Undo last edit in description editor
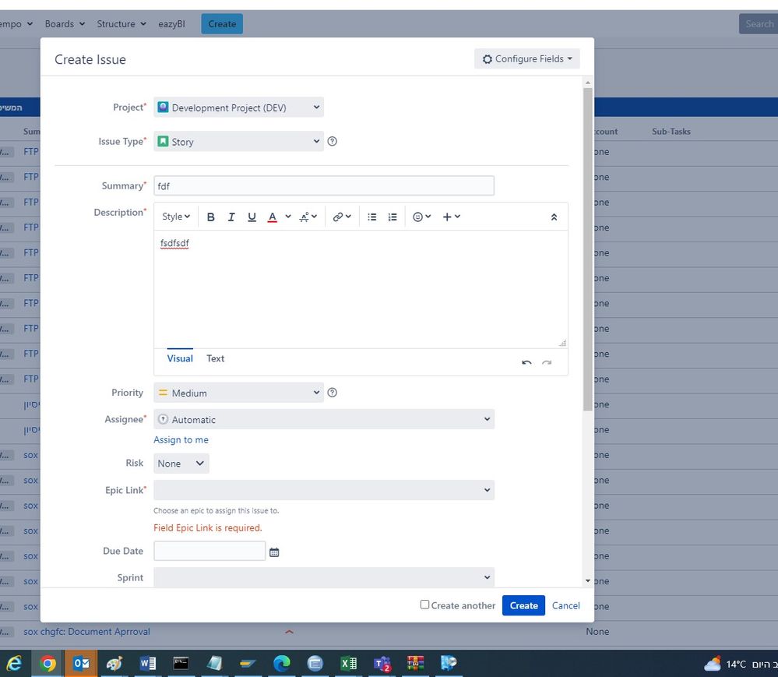 coord(526,362)
